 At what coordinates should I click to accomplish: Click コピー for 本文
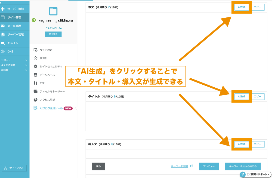[257, 7]
